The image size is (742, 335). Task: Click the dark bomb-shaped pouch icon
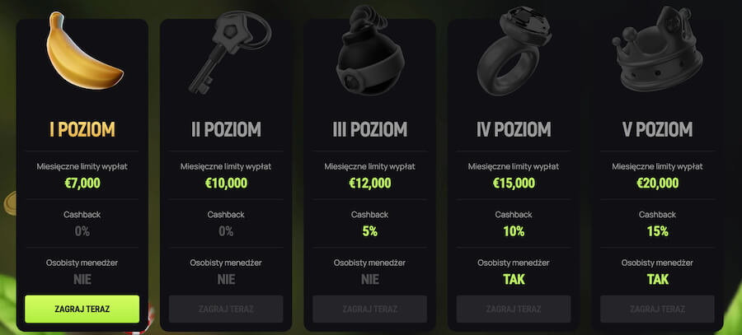369,49
